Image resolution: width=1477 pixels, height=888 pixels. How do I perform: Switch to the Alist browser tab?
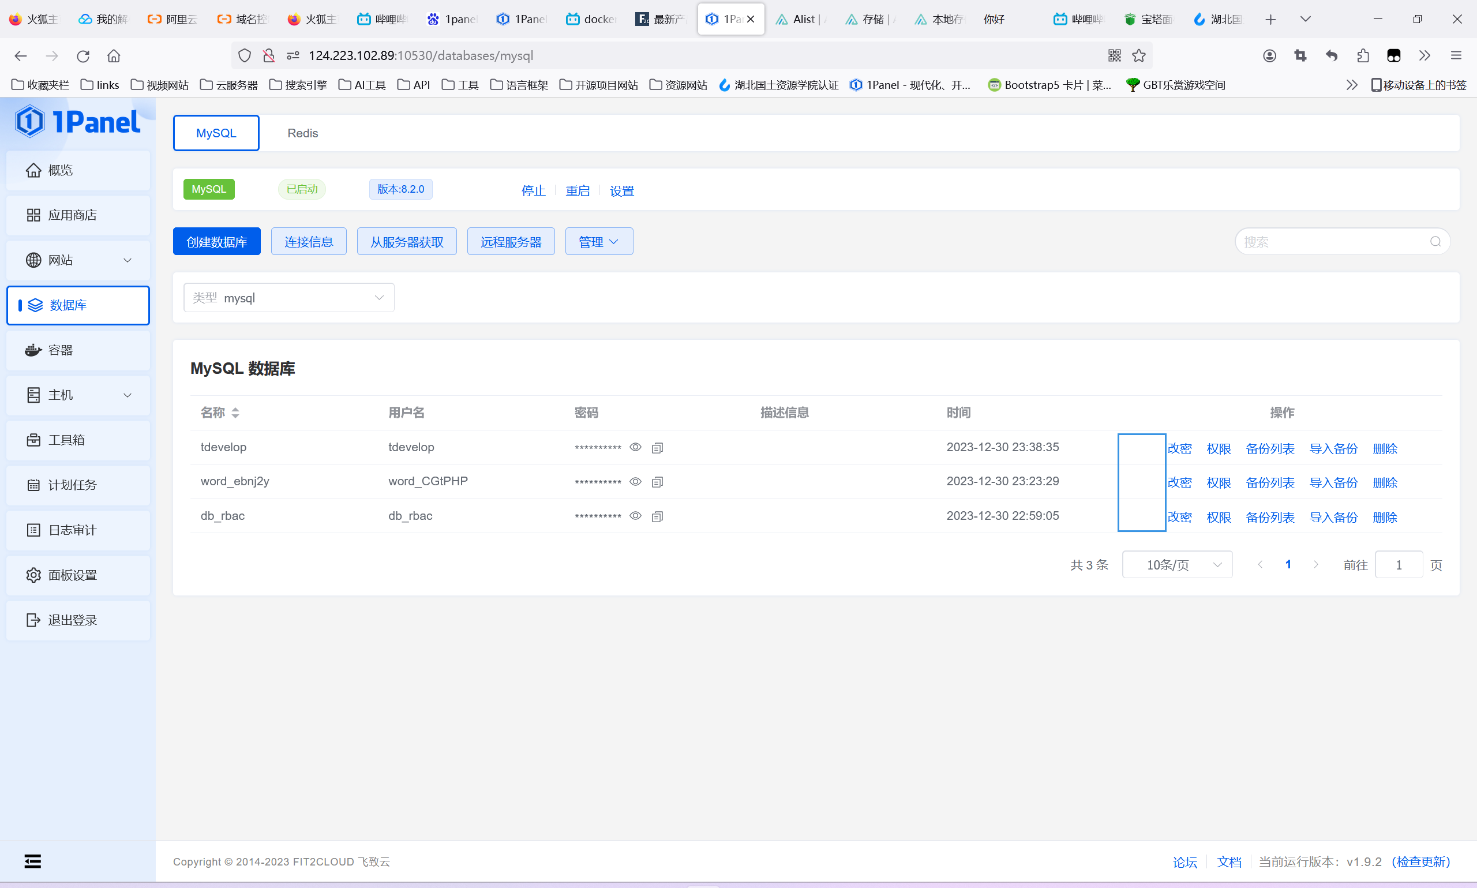(x=800, y=20)
